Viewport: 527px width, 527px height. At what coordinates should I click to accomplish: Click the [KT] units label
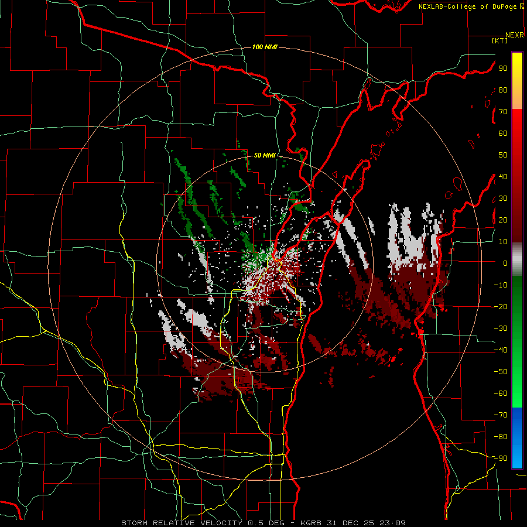click(500, 40)
